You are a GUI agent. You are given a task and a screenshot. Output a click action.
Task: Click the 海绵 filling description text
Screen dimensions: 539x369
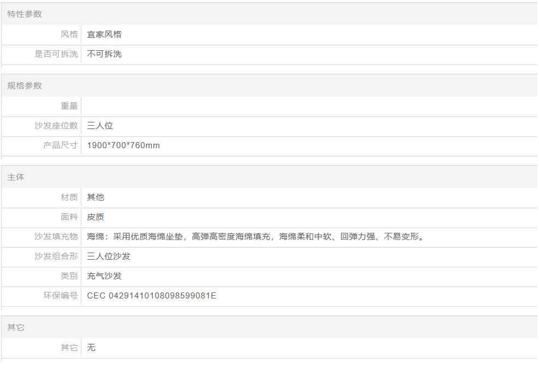point(257,237)
